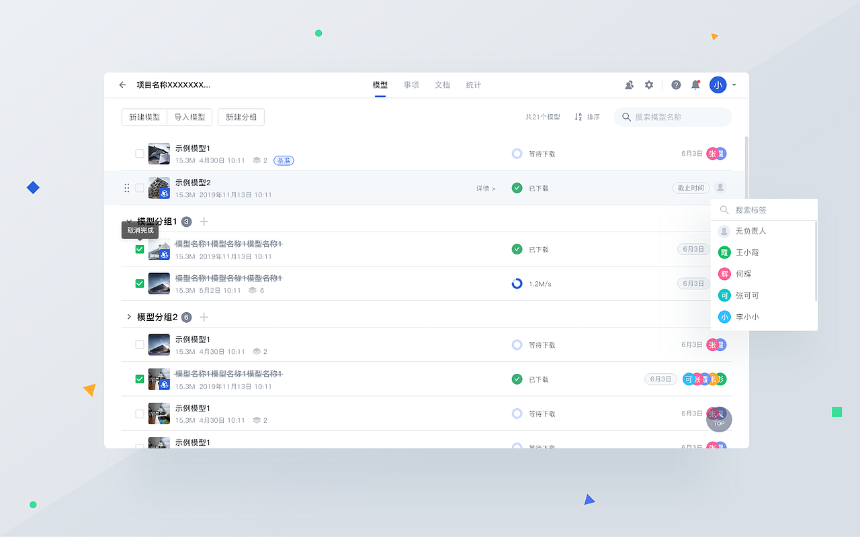Screen dimensions: 860x537
Task: Check the checkbox for 示例模型1
Action: click(x=139, y=154)
